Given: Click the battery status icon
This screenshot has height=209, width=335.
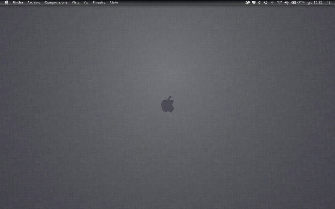Looking at the screenshot, I should coord(293,2).
